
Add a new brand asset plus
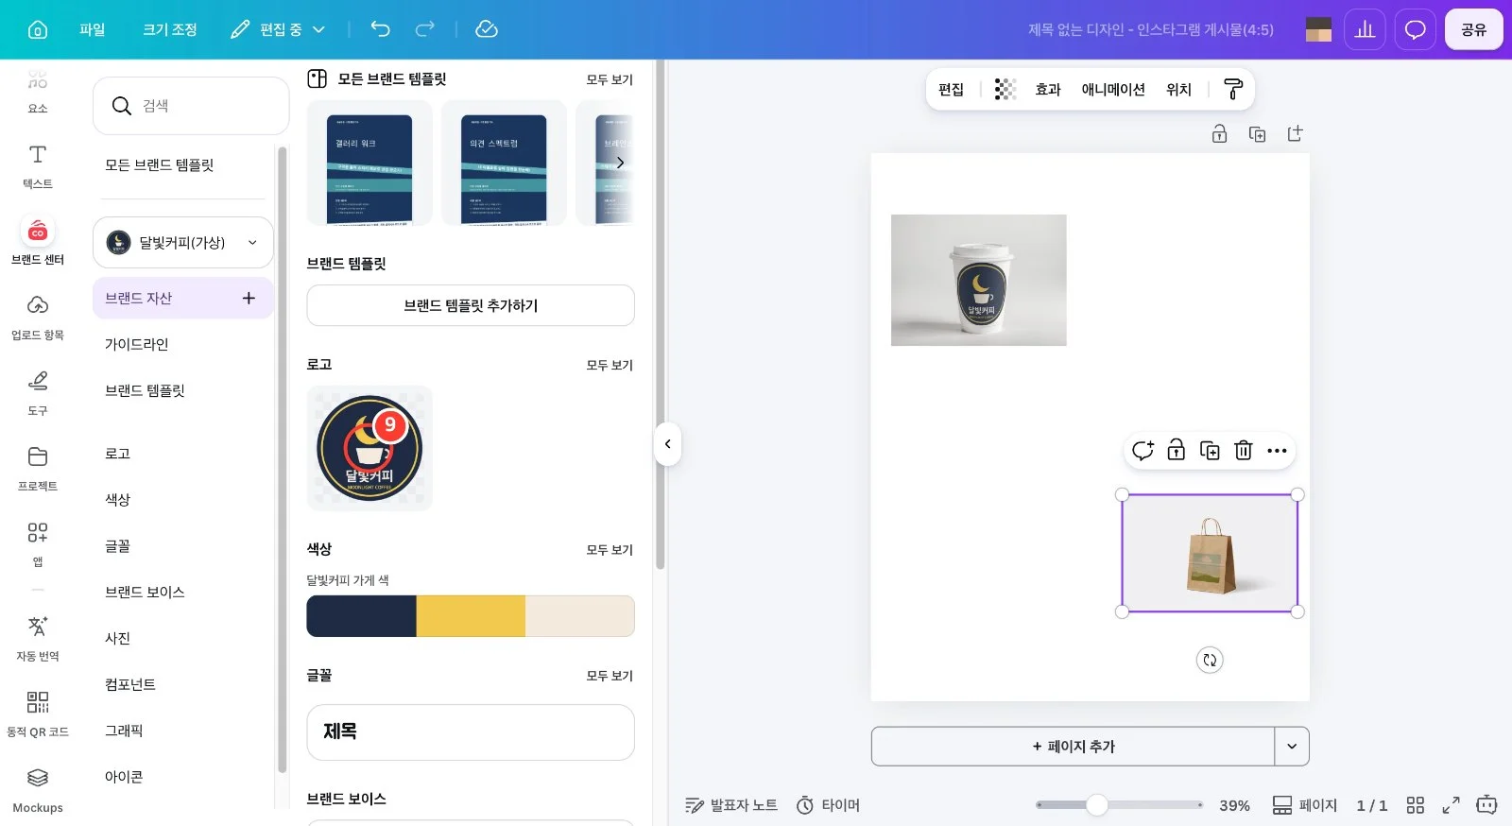click(249, 299)
